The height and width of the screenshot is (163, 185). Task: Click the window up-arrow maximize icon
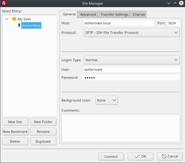tap(175, 3)
